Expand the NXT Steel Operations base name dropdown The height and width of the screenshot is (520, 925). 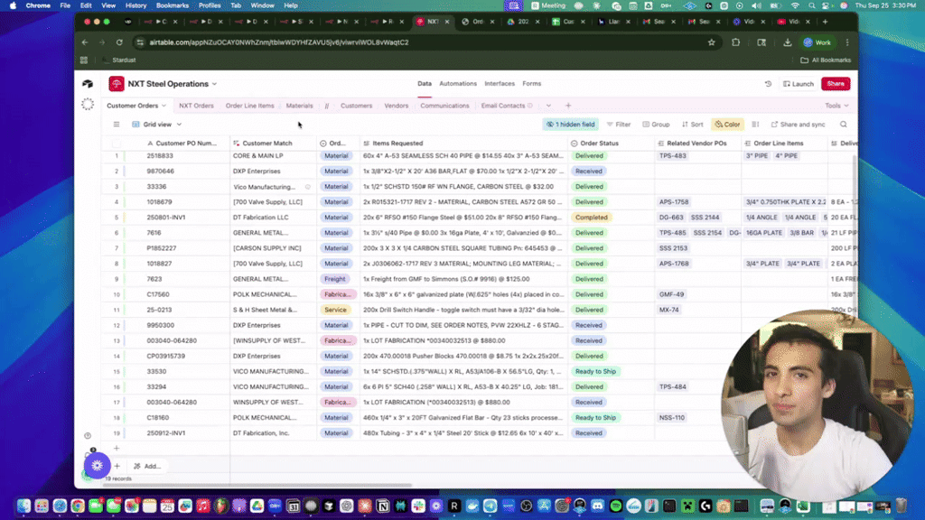(x=214, y=84)
